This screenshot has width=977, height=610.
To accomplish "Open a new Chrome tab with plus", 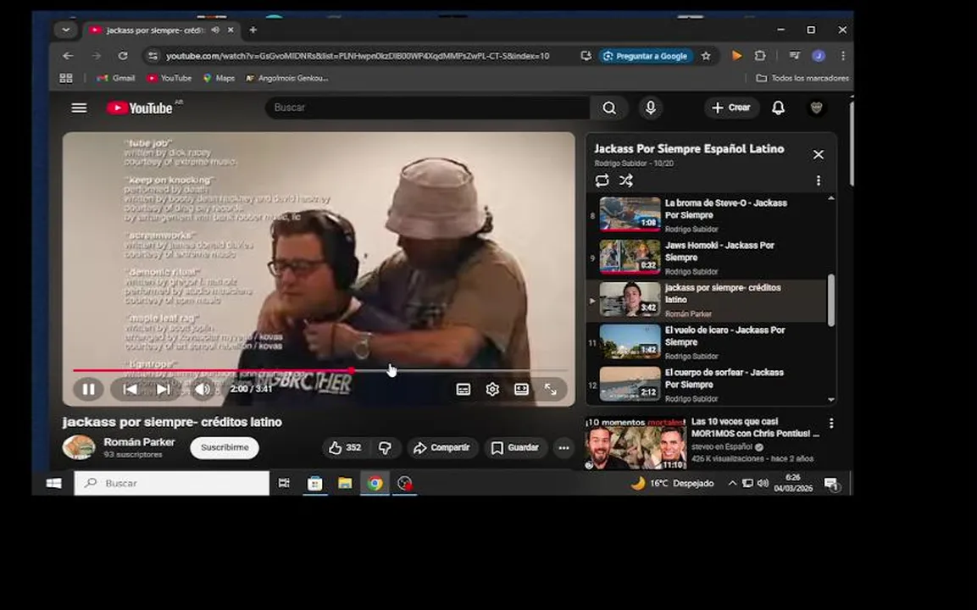I will pos(253,30).
